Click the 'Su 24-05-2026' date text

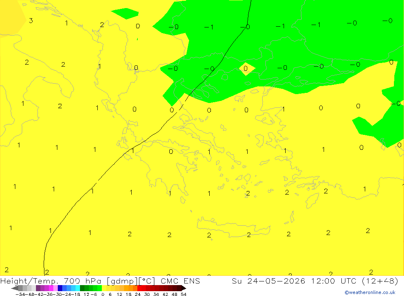point(269,281)
